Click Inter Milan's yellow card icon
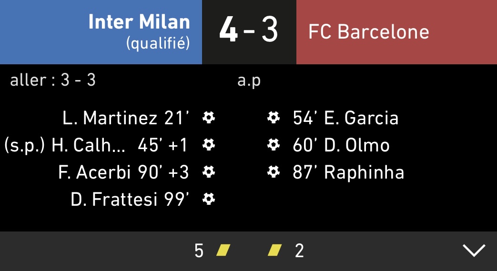Image resolution: width=497 pixels, height=271 pixels. [x=223, y=250]
